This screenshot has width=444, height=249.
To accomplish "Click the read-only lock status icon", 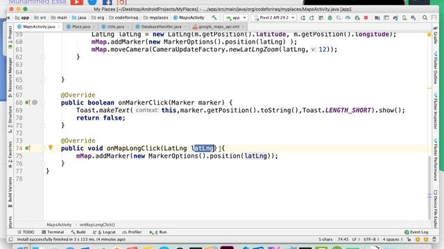I will [409, 239].
